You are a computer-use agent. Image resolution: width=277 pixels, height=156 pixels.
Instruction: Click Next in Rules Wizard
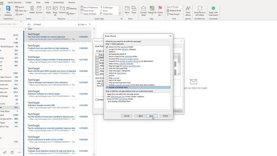(152, 116)
